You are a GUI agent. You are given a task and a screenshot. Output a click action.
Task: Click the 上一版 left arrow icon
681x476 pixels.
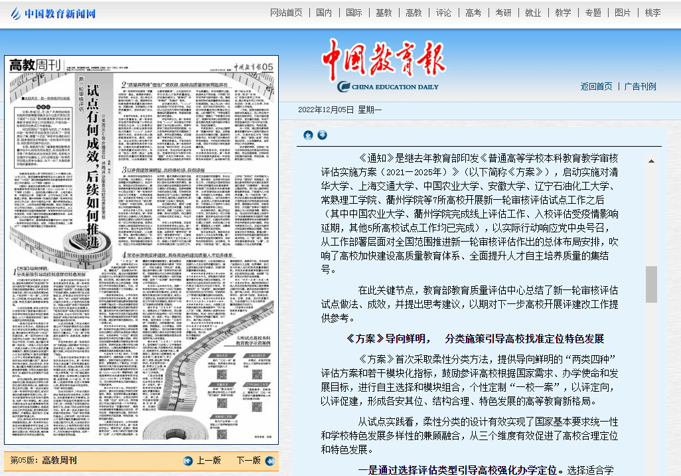pos(188,461)
